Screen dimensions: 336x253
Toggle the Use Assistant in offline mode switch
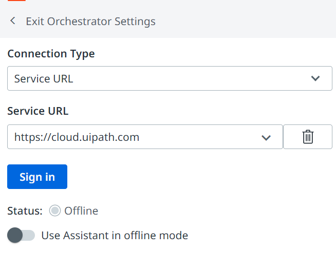[x=22, y=236]
